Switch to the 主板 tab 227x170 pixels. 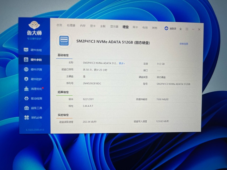[x=103, y=26]
